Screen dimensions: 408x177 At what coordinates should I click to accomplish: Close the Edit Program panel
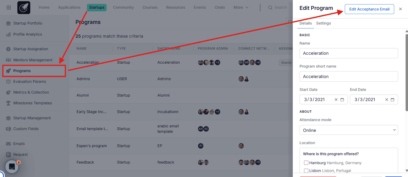pyautogui.click(x=401, y=9)
